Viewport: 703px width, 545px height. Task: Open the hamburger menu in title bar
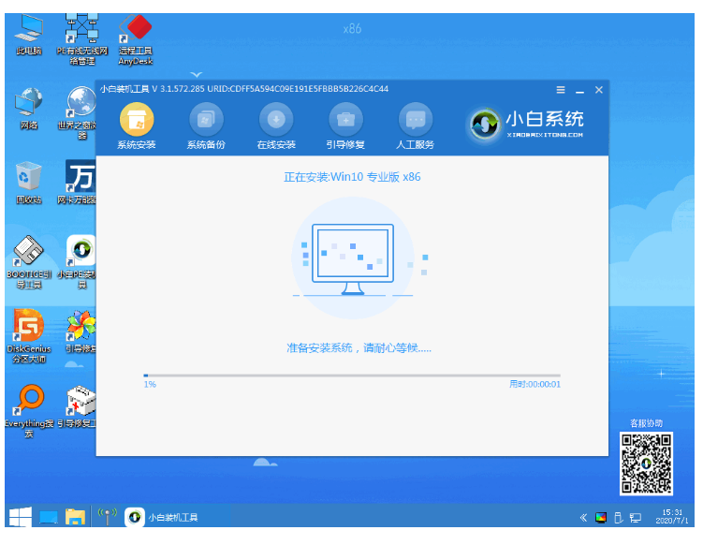[x=561, y=90]
